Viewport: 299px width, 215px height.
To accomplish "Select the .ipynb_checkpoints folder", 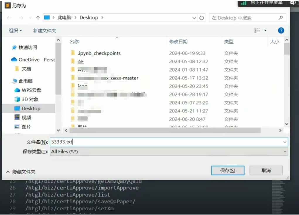I will click(x=99, y=53).
